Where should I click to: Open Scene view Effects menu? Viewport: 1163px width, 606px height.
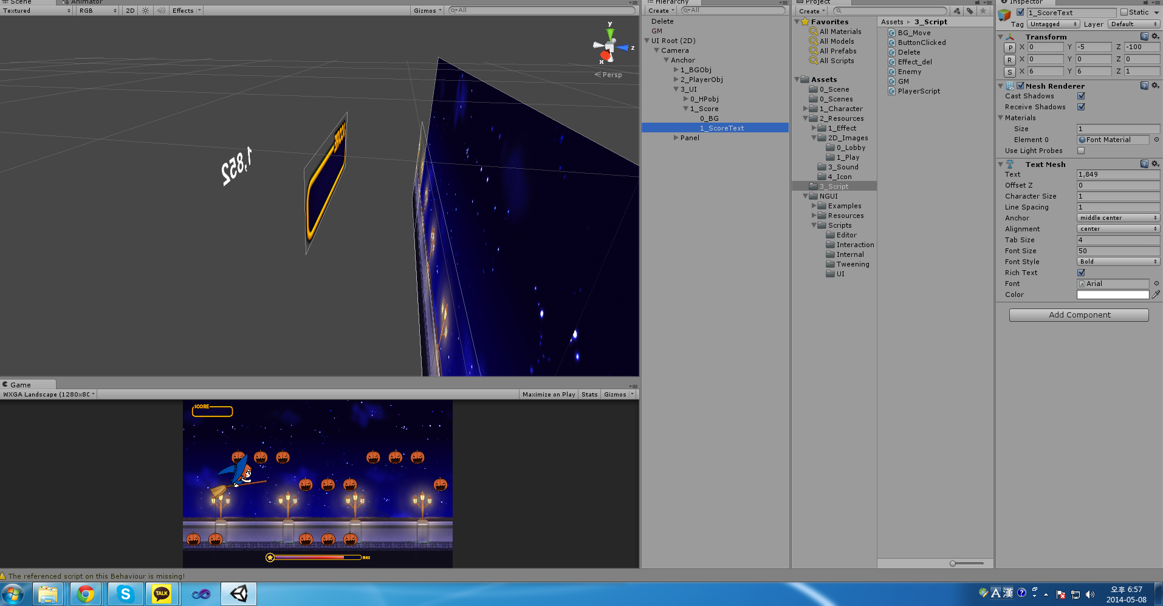click(186, 10)
